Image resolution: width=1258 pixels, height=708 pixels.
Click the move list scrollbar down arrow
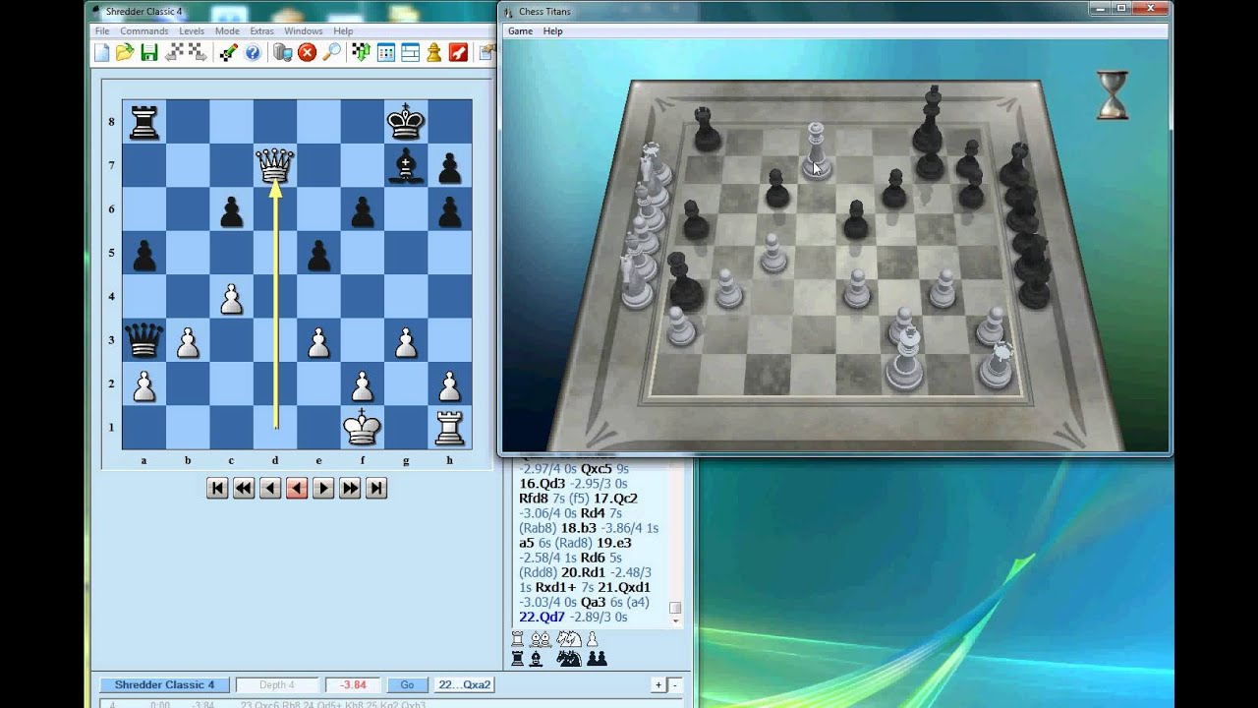pos(675,620)
